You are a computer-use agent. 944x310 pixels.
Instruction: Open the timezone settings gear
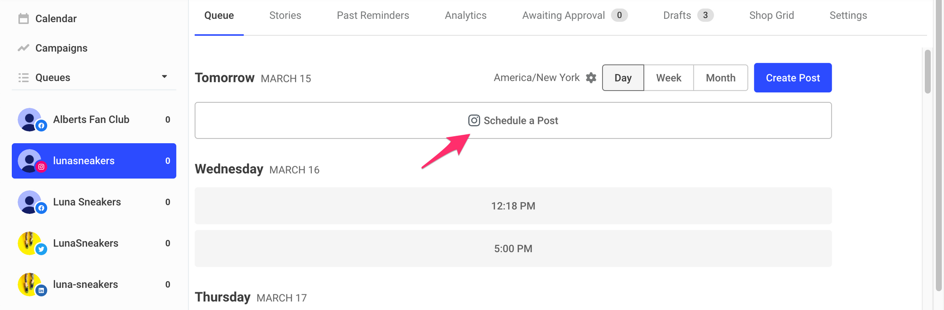(590, 78)
